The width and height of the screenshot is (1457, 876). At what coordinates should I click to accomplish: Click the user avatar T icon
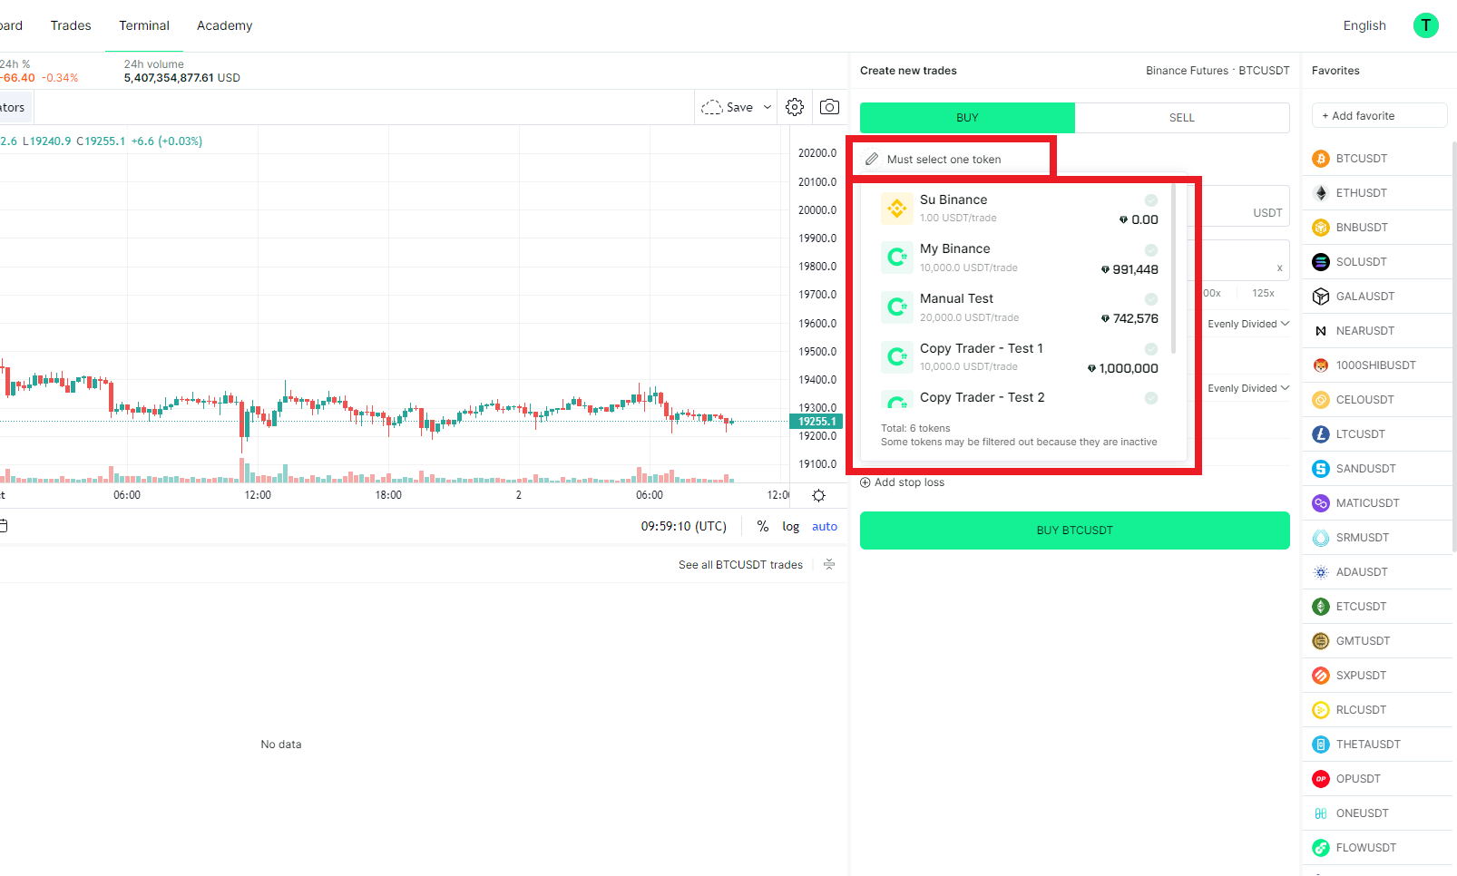[x=1425, y=25]
